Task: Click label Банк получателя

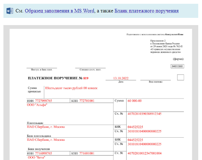Action: [x=39, y=149]
